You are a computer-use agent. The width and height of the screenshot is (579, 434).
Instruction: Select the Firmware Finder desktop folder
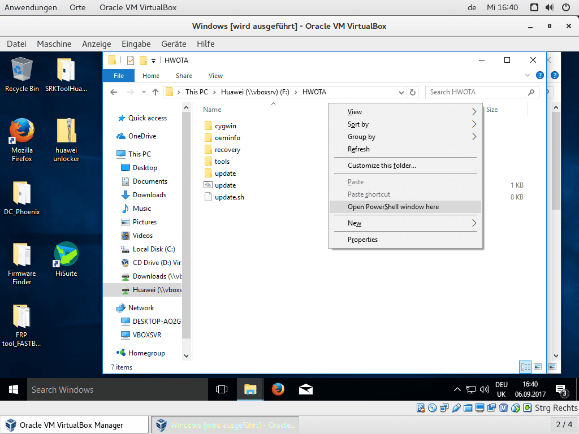coord(22,264)
